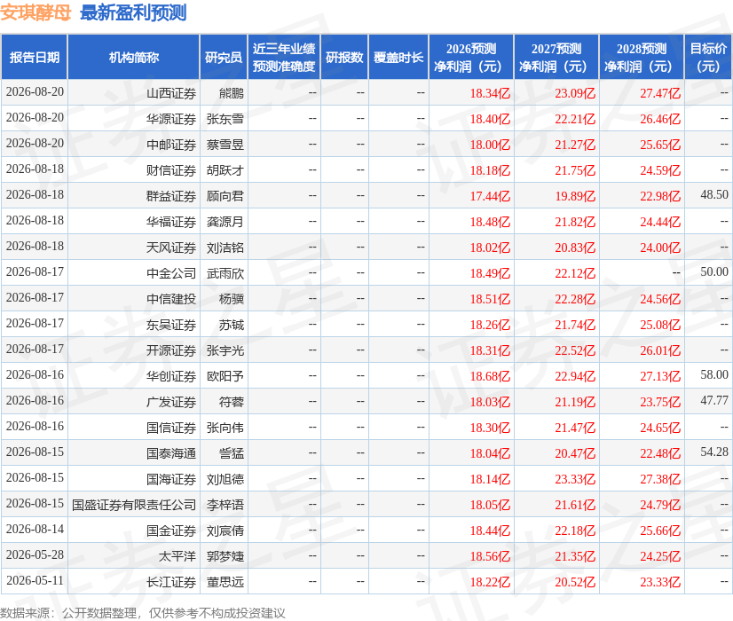Click analyst name 郭梦婕
Screen dimensions: 733x621
[x=225, y=556]
